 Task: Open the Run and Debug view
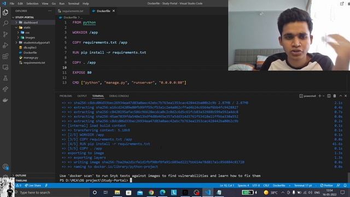click(x=5, y=45)
